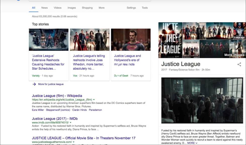The width and height of the screenshot is (246, 145).
Task: Open the More search categories menu
Action: [x=101, y=8]
